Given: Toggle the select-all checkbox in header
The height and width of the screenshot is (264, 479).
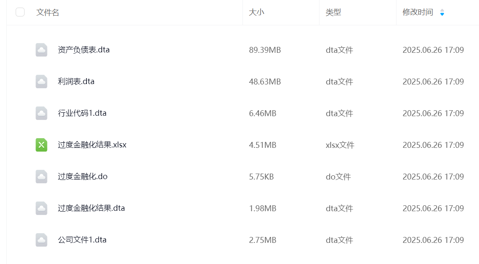Looking at the screenshot, I should (20, 12).
